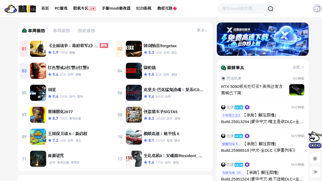Screen dimensions: 322x181
Task: Click the 策略 tag under 全面战争
Action: [x=72, y=53]
